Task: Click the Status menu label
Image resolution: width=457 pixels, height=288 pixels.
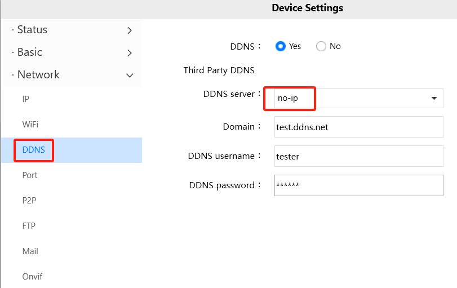Action: pyautogui.click(x=32, y=30)
